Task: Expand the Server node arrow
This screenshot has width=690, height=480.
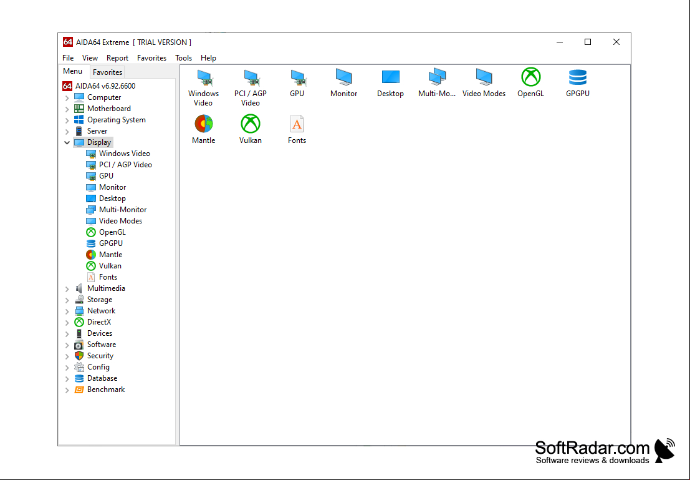Action: (x=67, y=131)
